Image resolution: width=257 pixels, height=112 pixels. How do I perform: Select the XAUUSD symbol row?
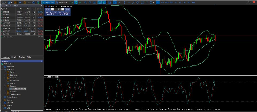[22, 34]
